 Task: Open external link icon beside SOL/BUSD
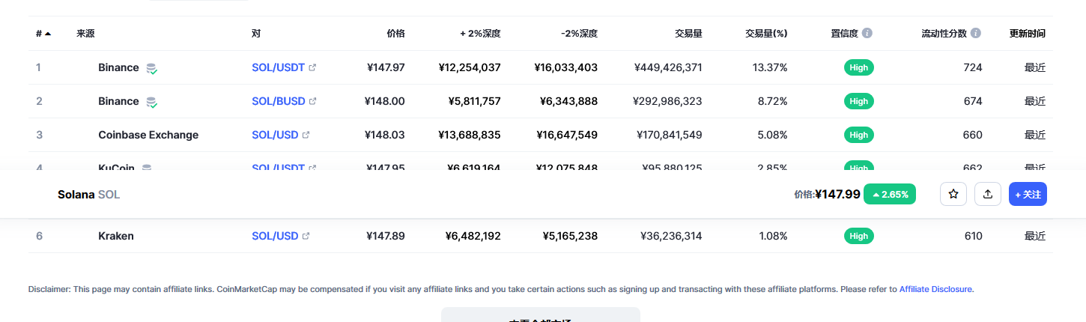[x=313, y=101]
